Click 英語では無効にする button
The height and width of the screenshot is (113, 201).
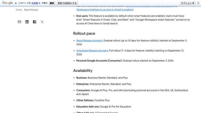[67, 3]
